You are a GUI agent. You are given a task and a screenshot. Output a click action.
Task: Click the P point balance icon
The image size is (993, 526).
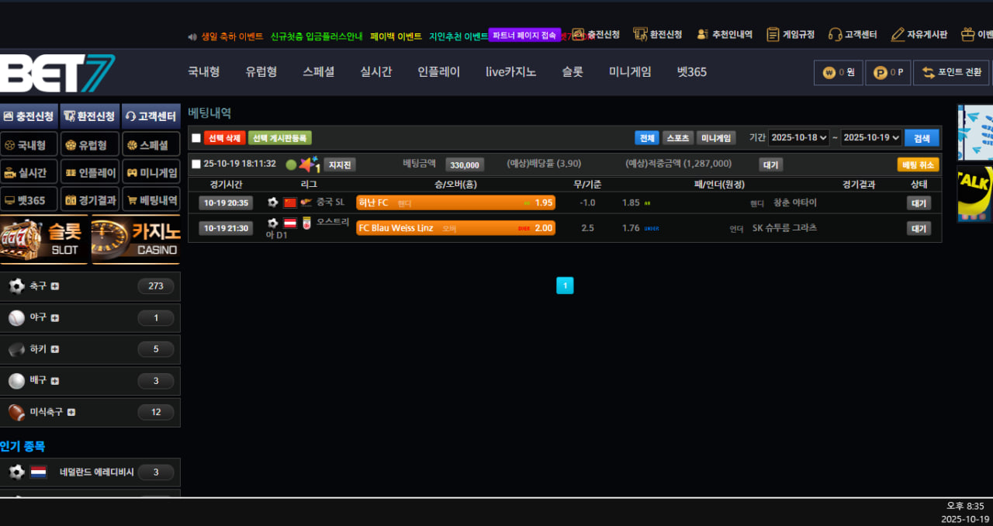880,73
